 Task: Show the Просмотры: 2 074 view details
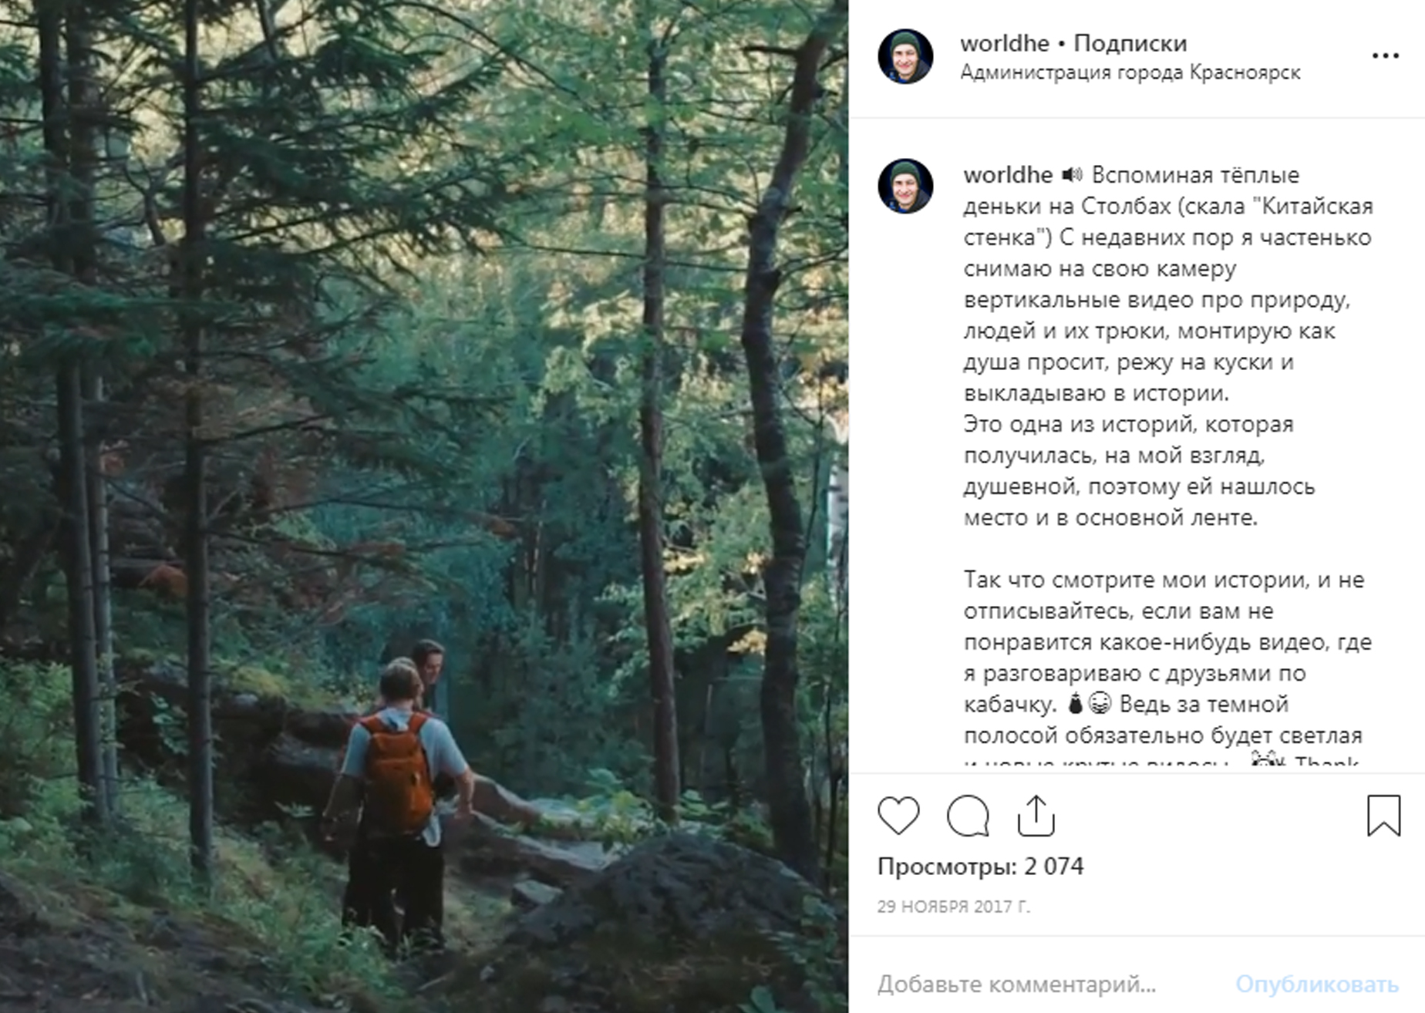point(980,867)
